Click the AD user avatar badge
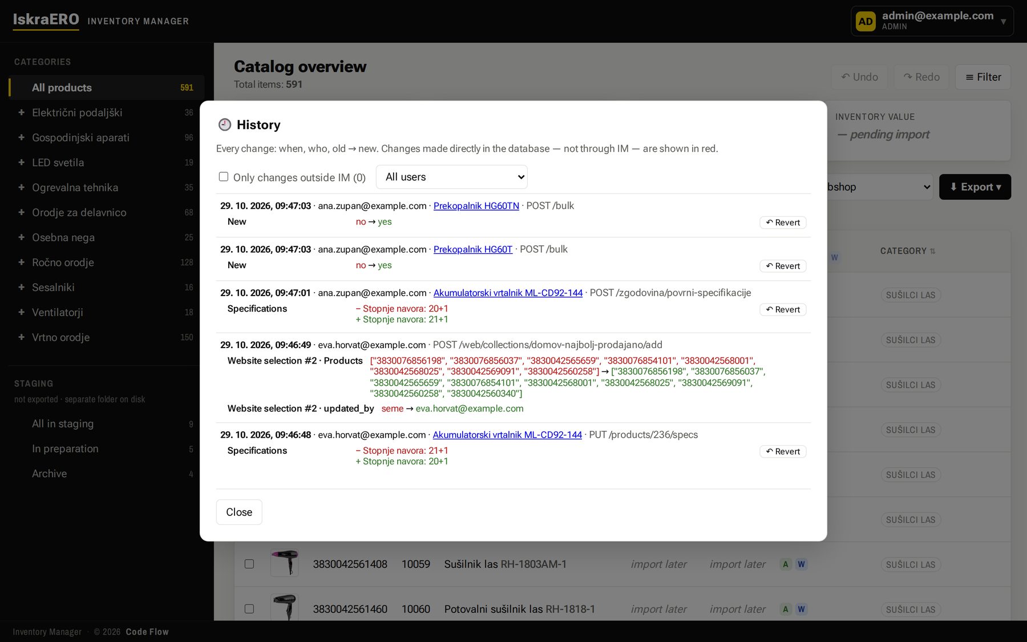 tap(866, 21)
